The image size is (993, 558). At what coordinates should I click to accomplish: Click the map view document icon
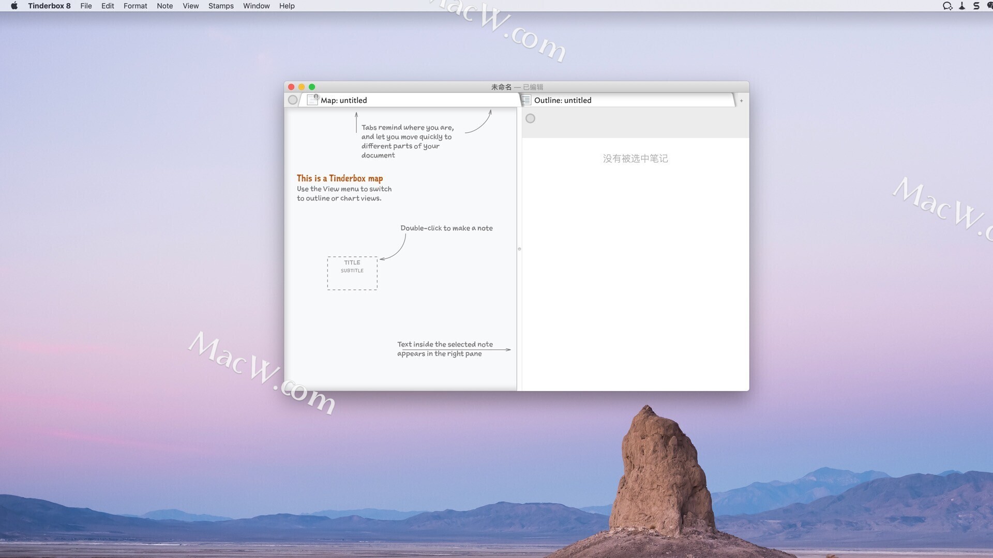(x=312, y=100)
